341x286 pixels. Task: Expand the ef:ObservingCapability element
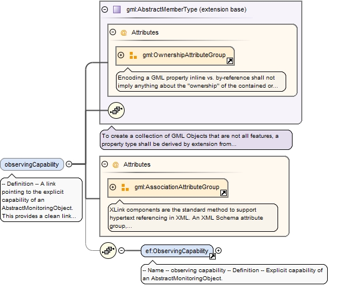point(218,251)
